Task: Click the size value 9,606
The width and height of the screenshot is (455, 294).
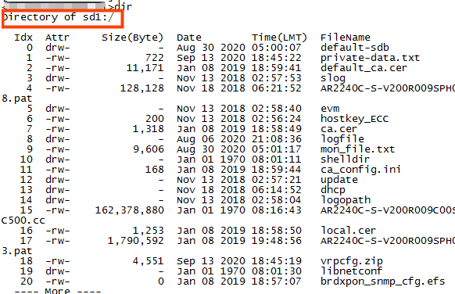Action: 149,149
